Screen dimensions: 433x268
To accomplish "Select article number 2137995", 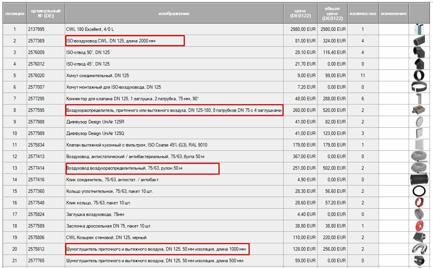I will coord(36,29).
